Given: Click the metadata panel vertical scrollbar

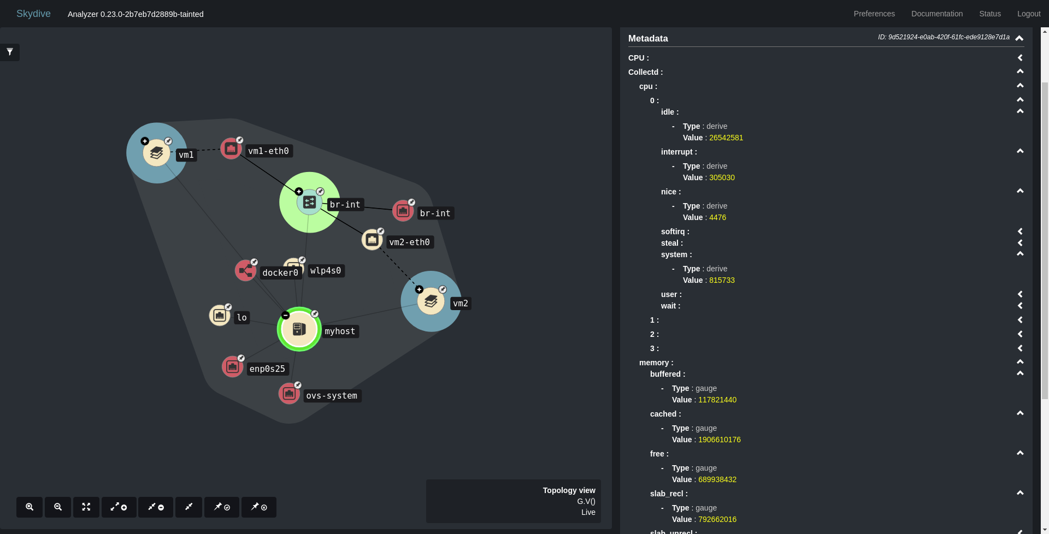Looking at the screenshot, I should point(1045,240).
